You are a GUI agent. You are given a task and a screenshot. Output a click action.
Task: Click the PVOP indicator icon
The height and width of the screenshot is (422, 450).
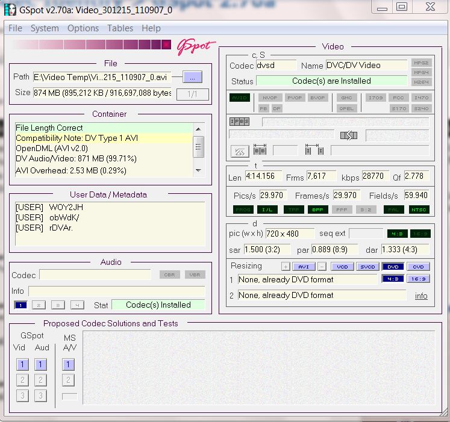tap(295, 98)
